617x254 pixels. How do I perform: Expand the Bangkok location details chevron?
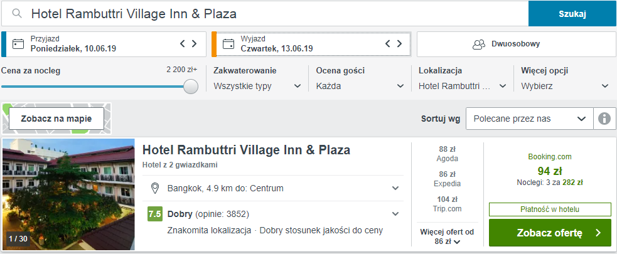pyautogui.click(x=395, y=188)
